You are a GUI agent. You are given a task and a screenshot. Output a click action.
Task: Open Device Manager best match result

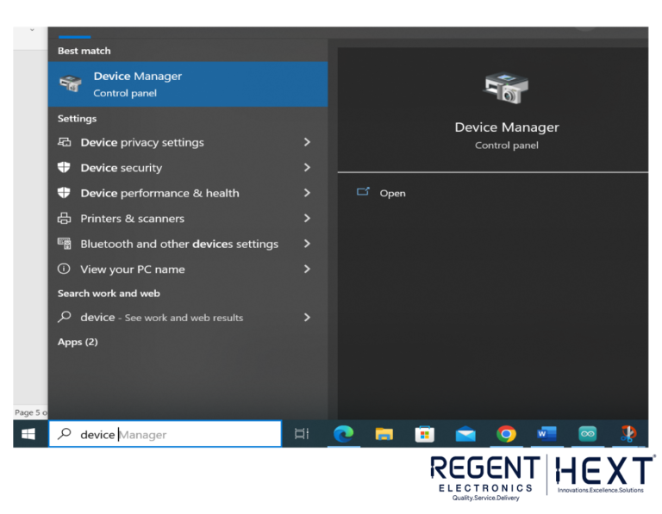coord(187,84)
